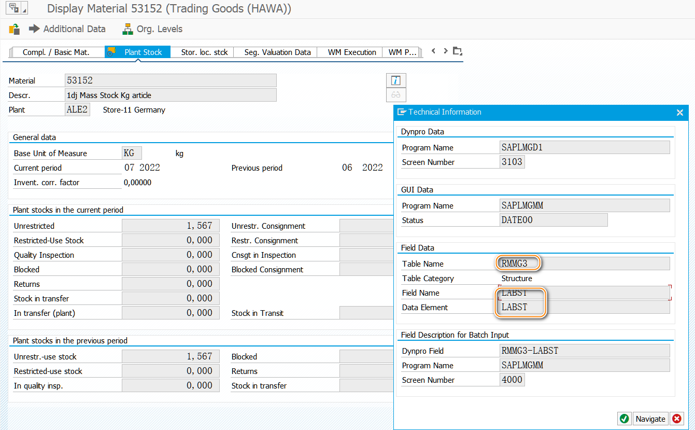Click the Table Category Structure text

[517, 279]
